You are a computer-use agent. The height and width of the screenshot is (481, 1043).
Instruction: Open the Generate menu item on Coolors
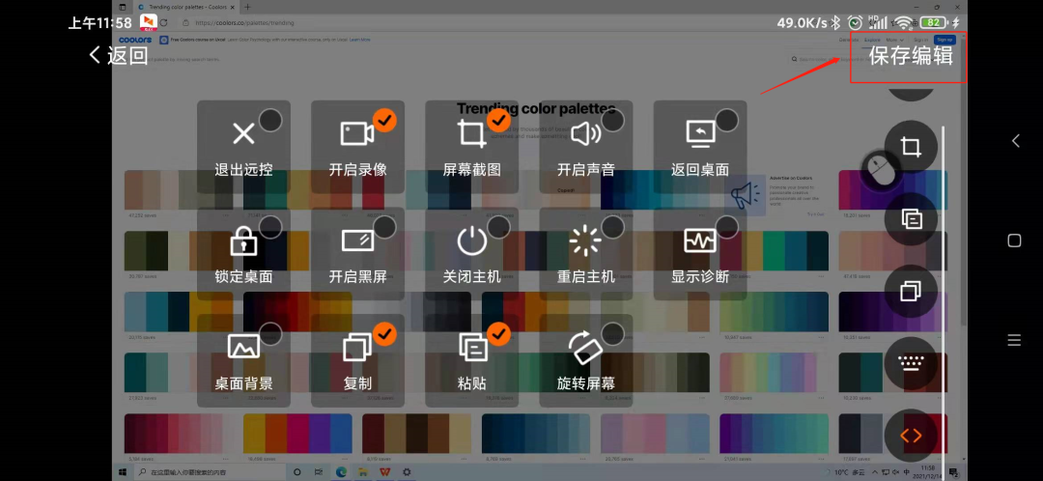point(848,40)
